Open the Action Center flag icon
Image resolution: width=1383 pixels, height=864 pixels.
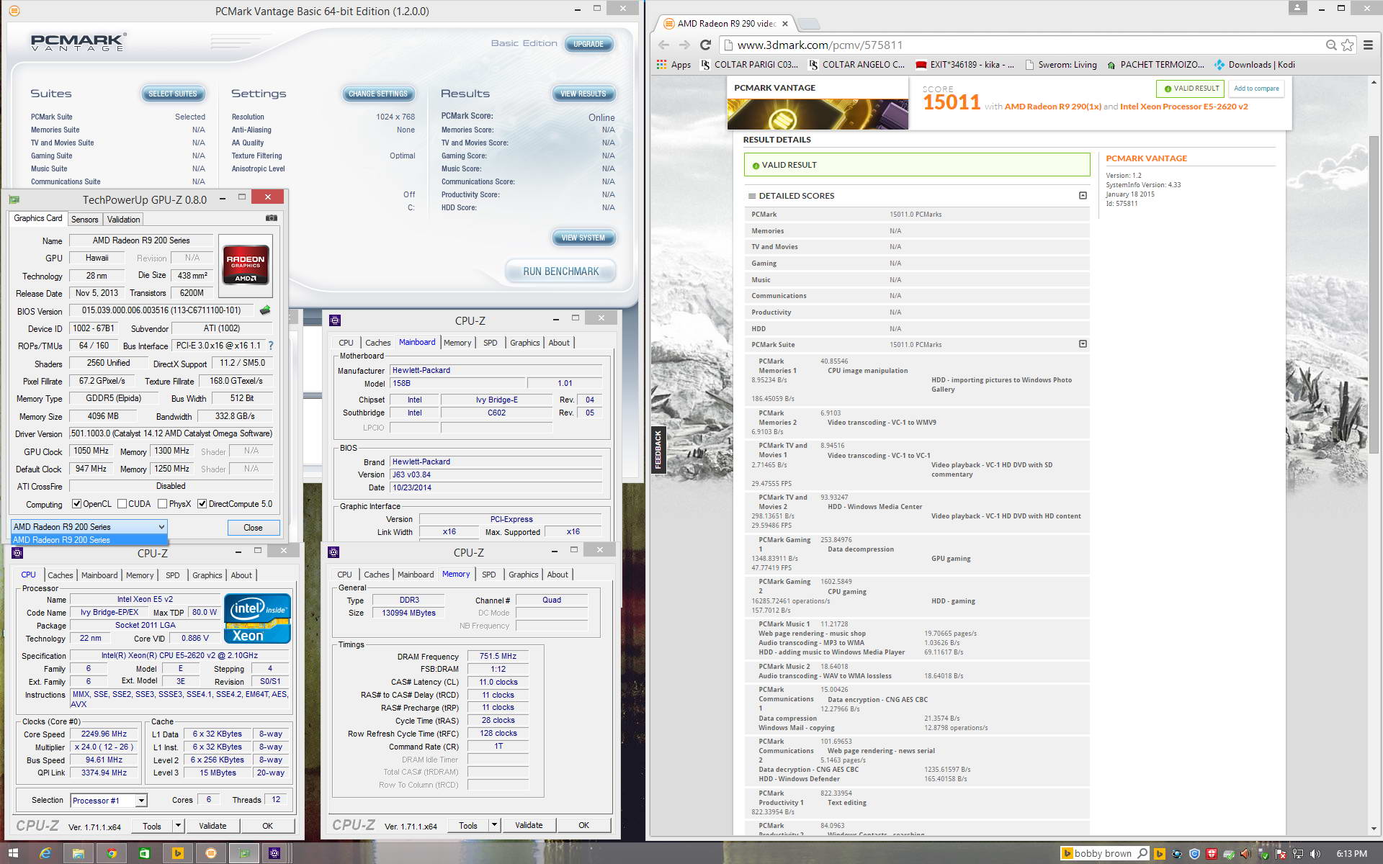click(1281, 854)
